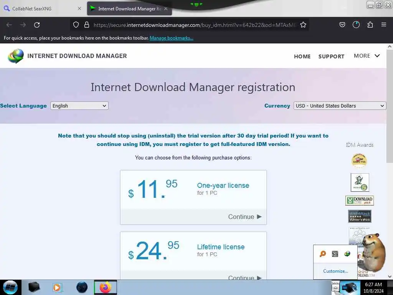The width and height of the screenshot is (393, 295).
Task: Click the INTERNET DOWNLOAD MANAGER header text
Action: [x=77, y=56]
